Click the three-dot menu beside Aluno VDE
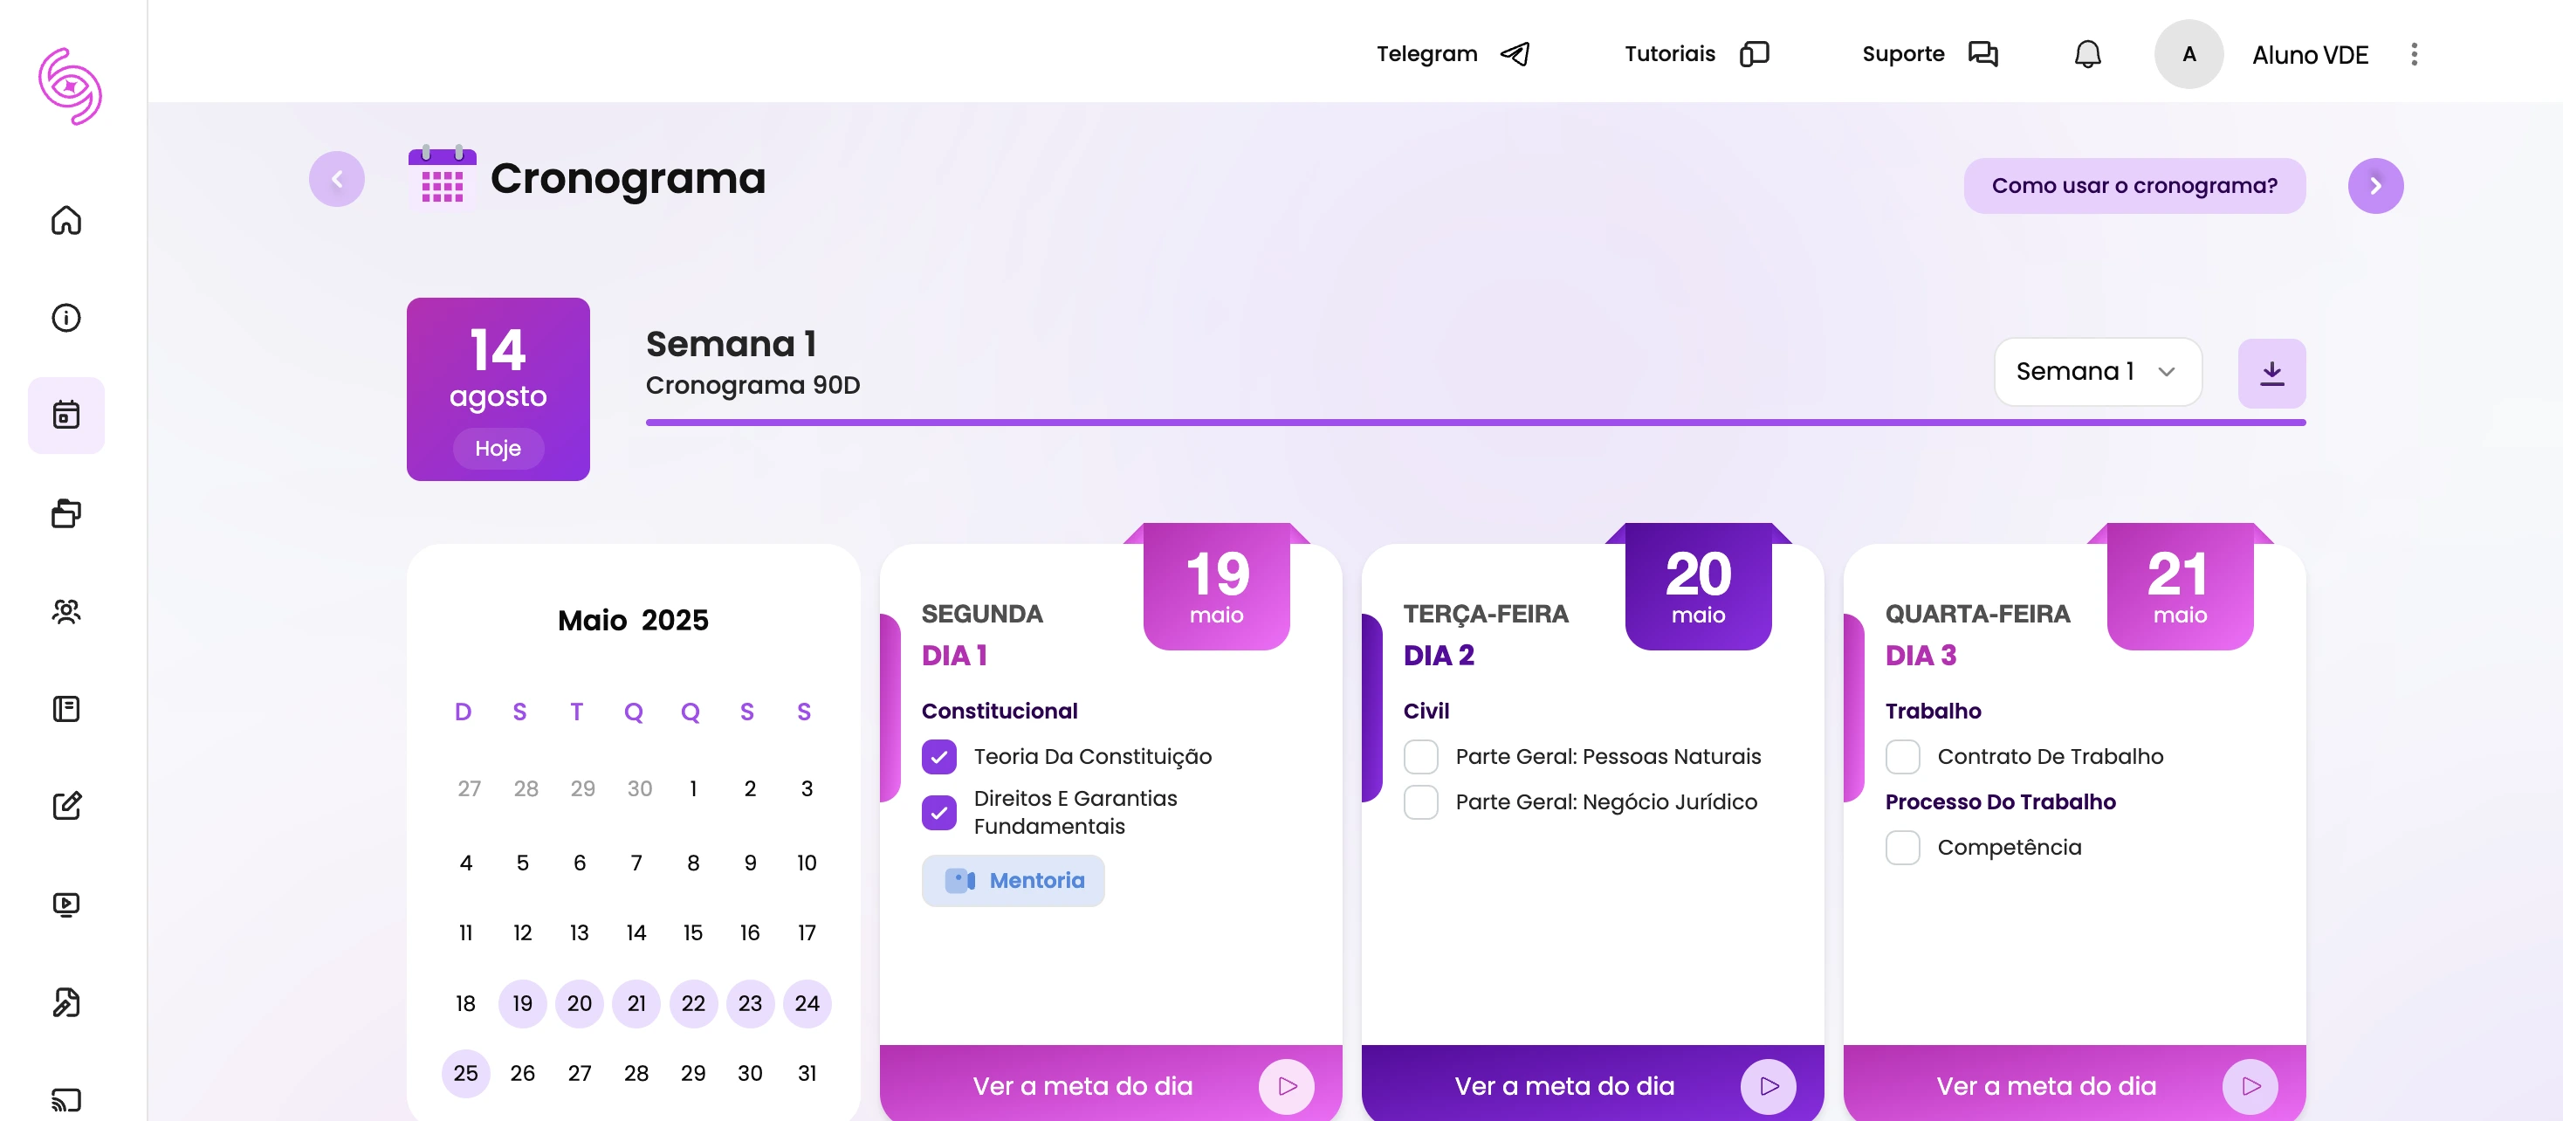This screenshot has height=1121, width=2563. click(2414, 55)
